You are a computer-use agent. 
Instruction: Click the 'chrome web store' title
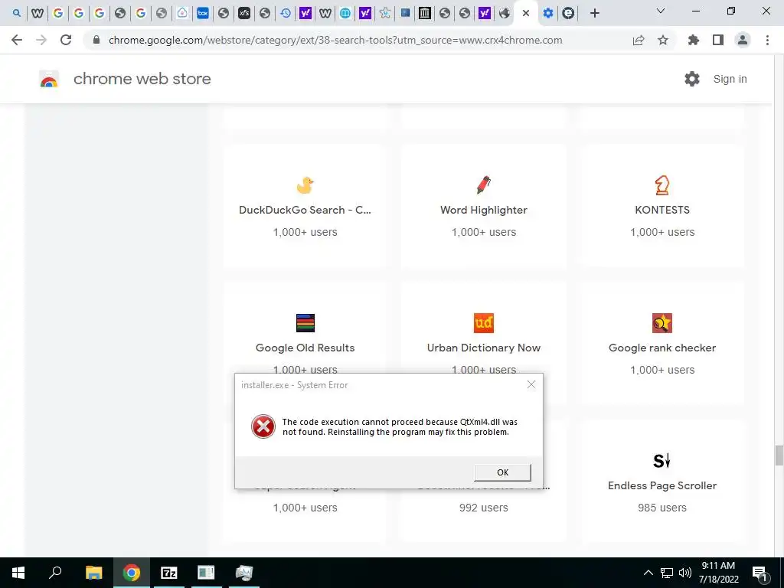click(x=142, y=79)
